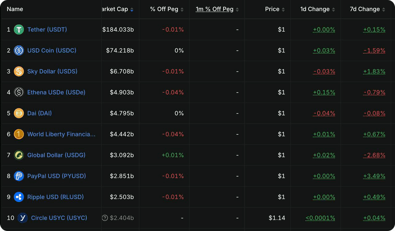Click the Global Dollar logo icon
Image resolution: width=395 pixels, height=231 pixels.
coord(19,155)
